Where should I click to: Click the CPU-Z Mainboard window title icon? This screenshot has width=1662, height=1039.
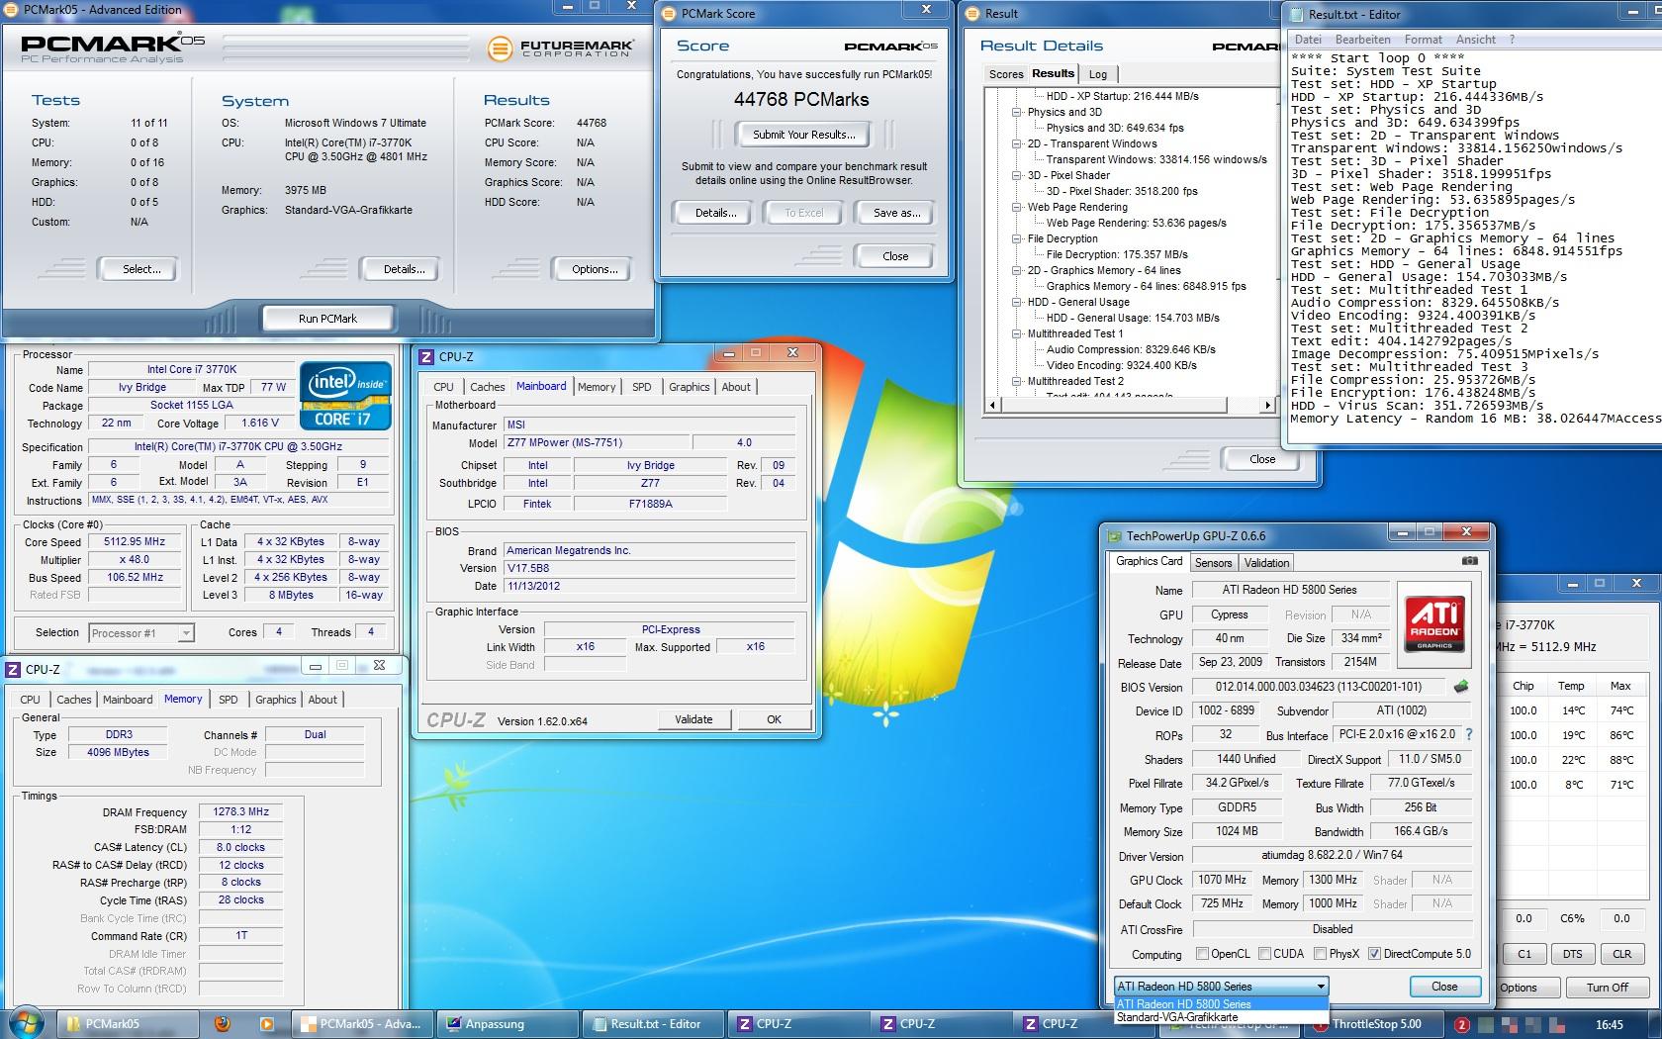(x=426, y=356)
